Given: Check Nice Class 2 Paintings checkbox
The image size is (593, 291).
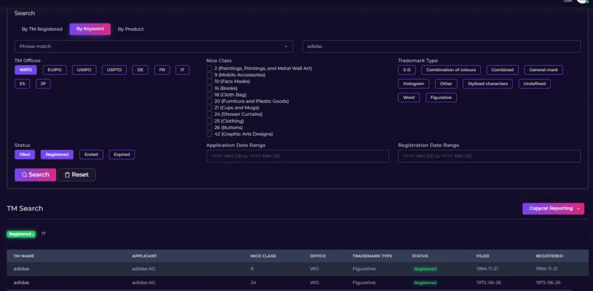Looking at the screenshot, I should click(209, 68).
